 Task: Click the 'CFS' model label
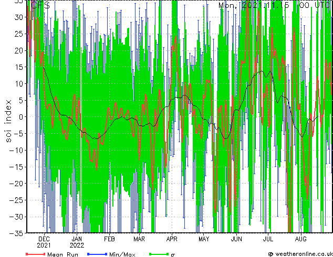click(40, 5)
